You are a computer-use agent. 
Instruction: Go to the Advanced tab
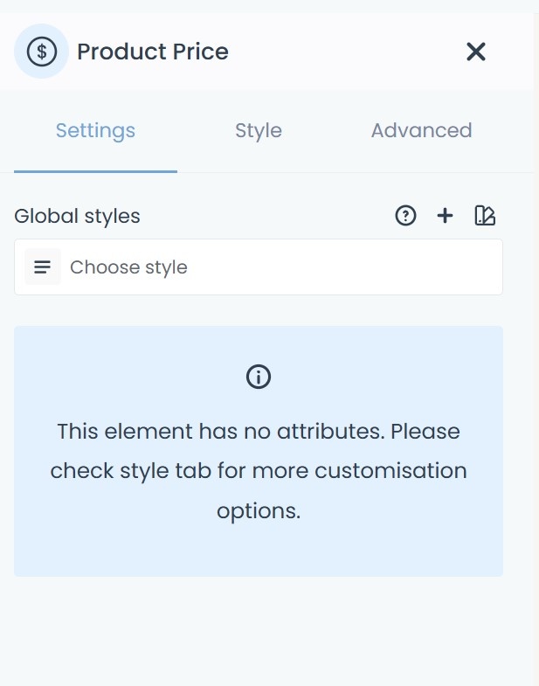tap(421, 131)
